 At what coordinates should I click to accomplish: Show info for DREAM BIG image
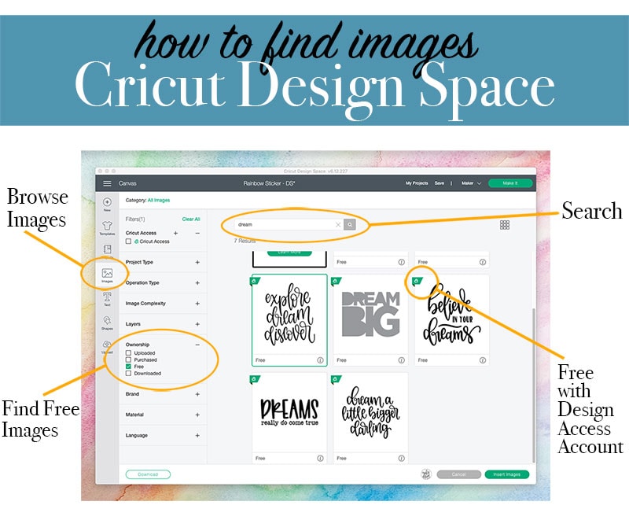pyautogui.click(x=401, y=360)
